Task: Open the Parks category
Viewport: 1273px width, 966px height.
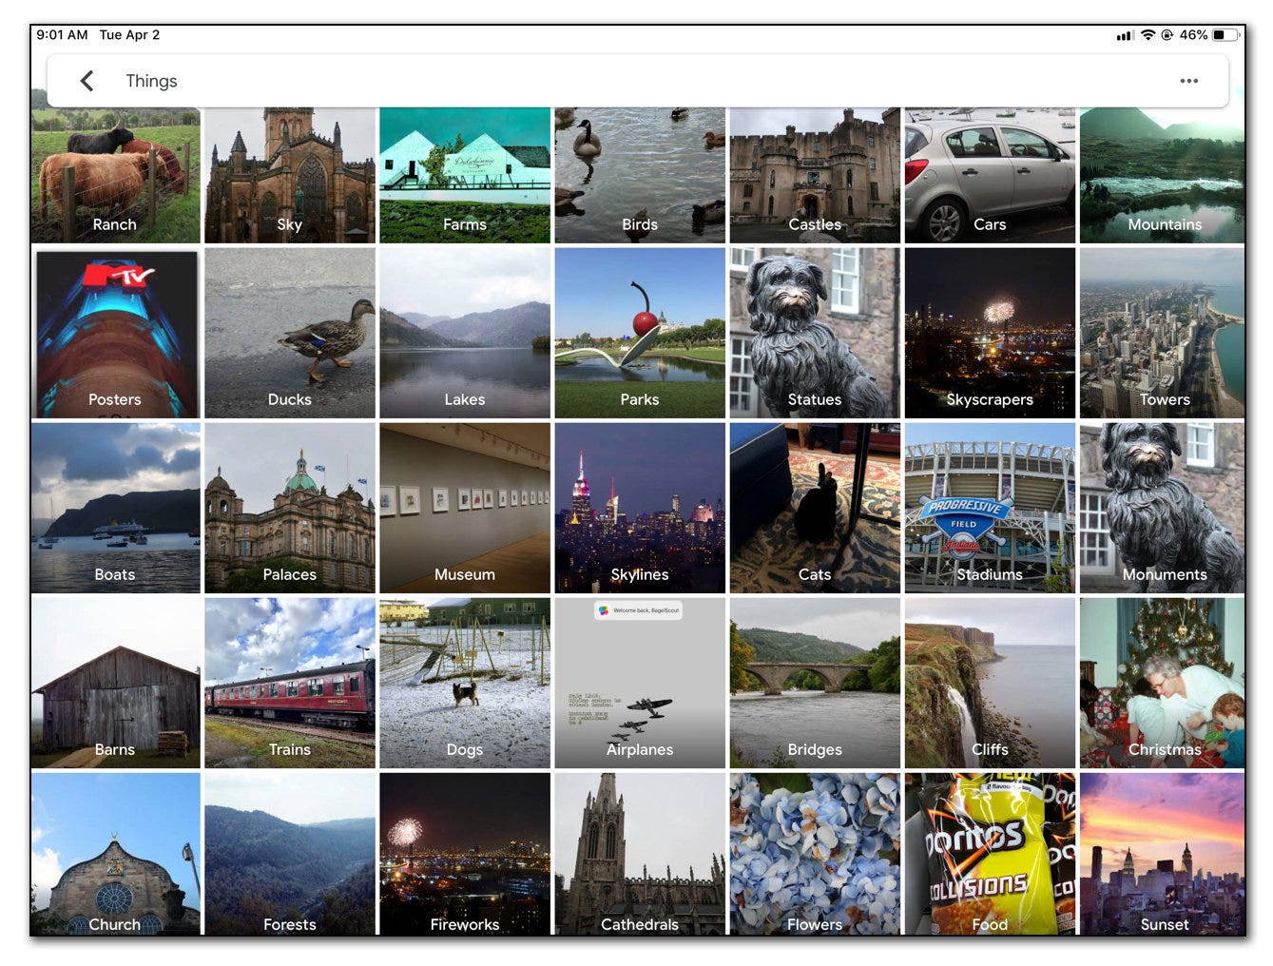Action: tap(640, 333)
